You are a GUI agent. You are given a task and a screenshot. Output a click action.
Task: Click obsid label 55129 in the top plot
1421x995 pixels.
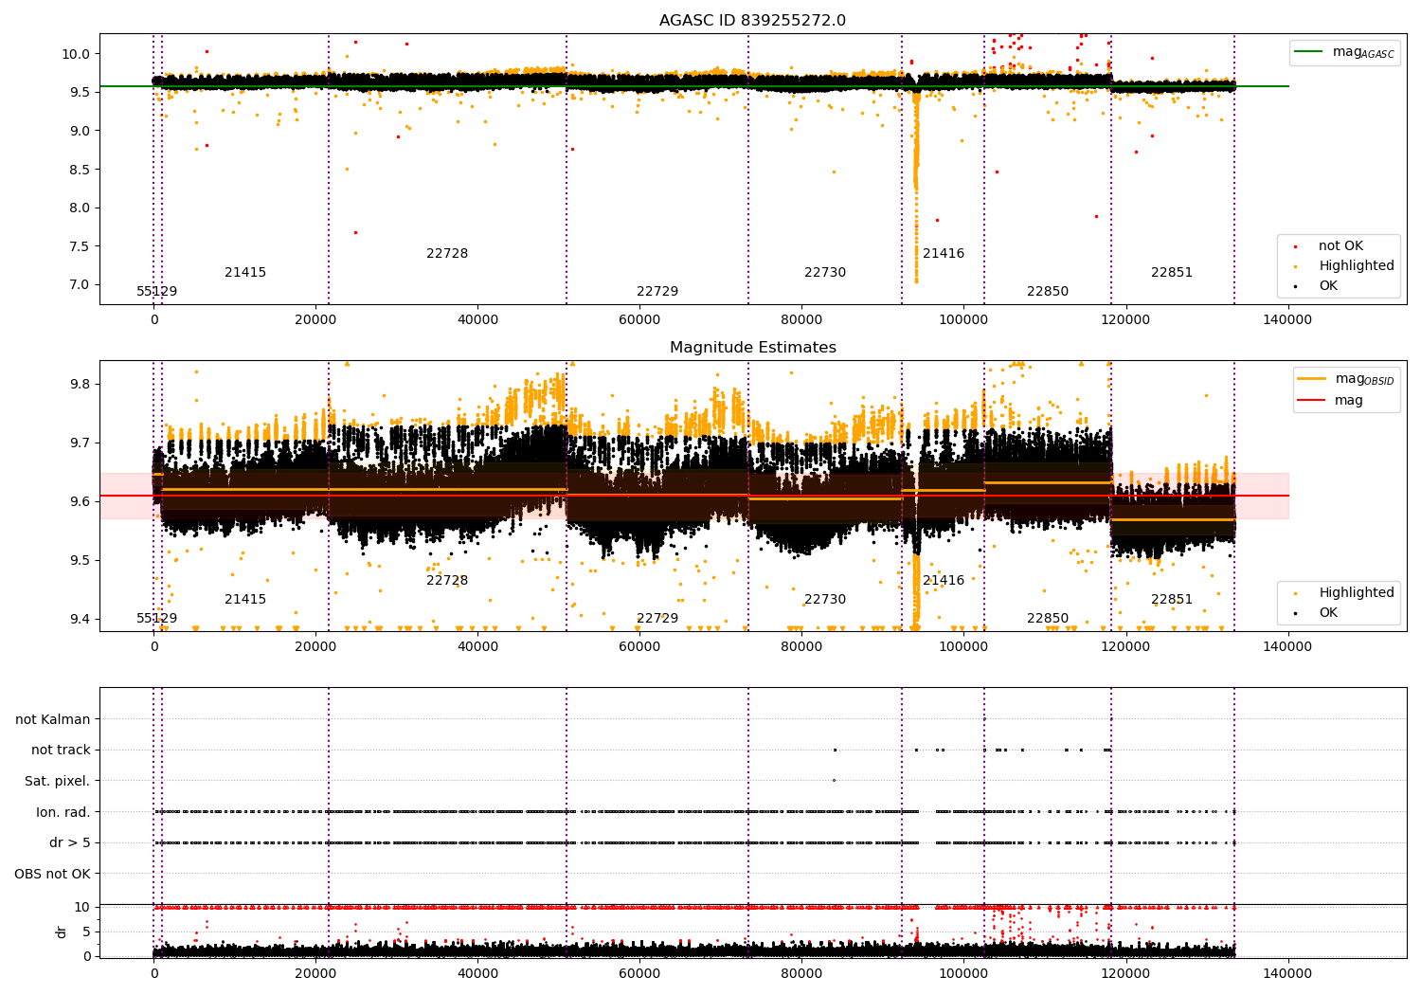(x=157, y=292)
